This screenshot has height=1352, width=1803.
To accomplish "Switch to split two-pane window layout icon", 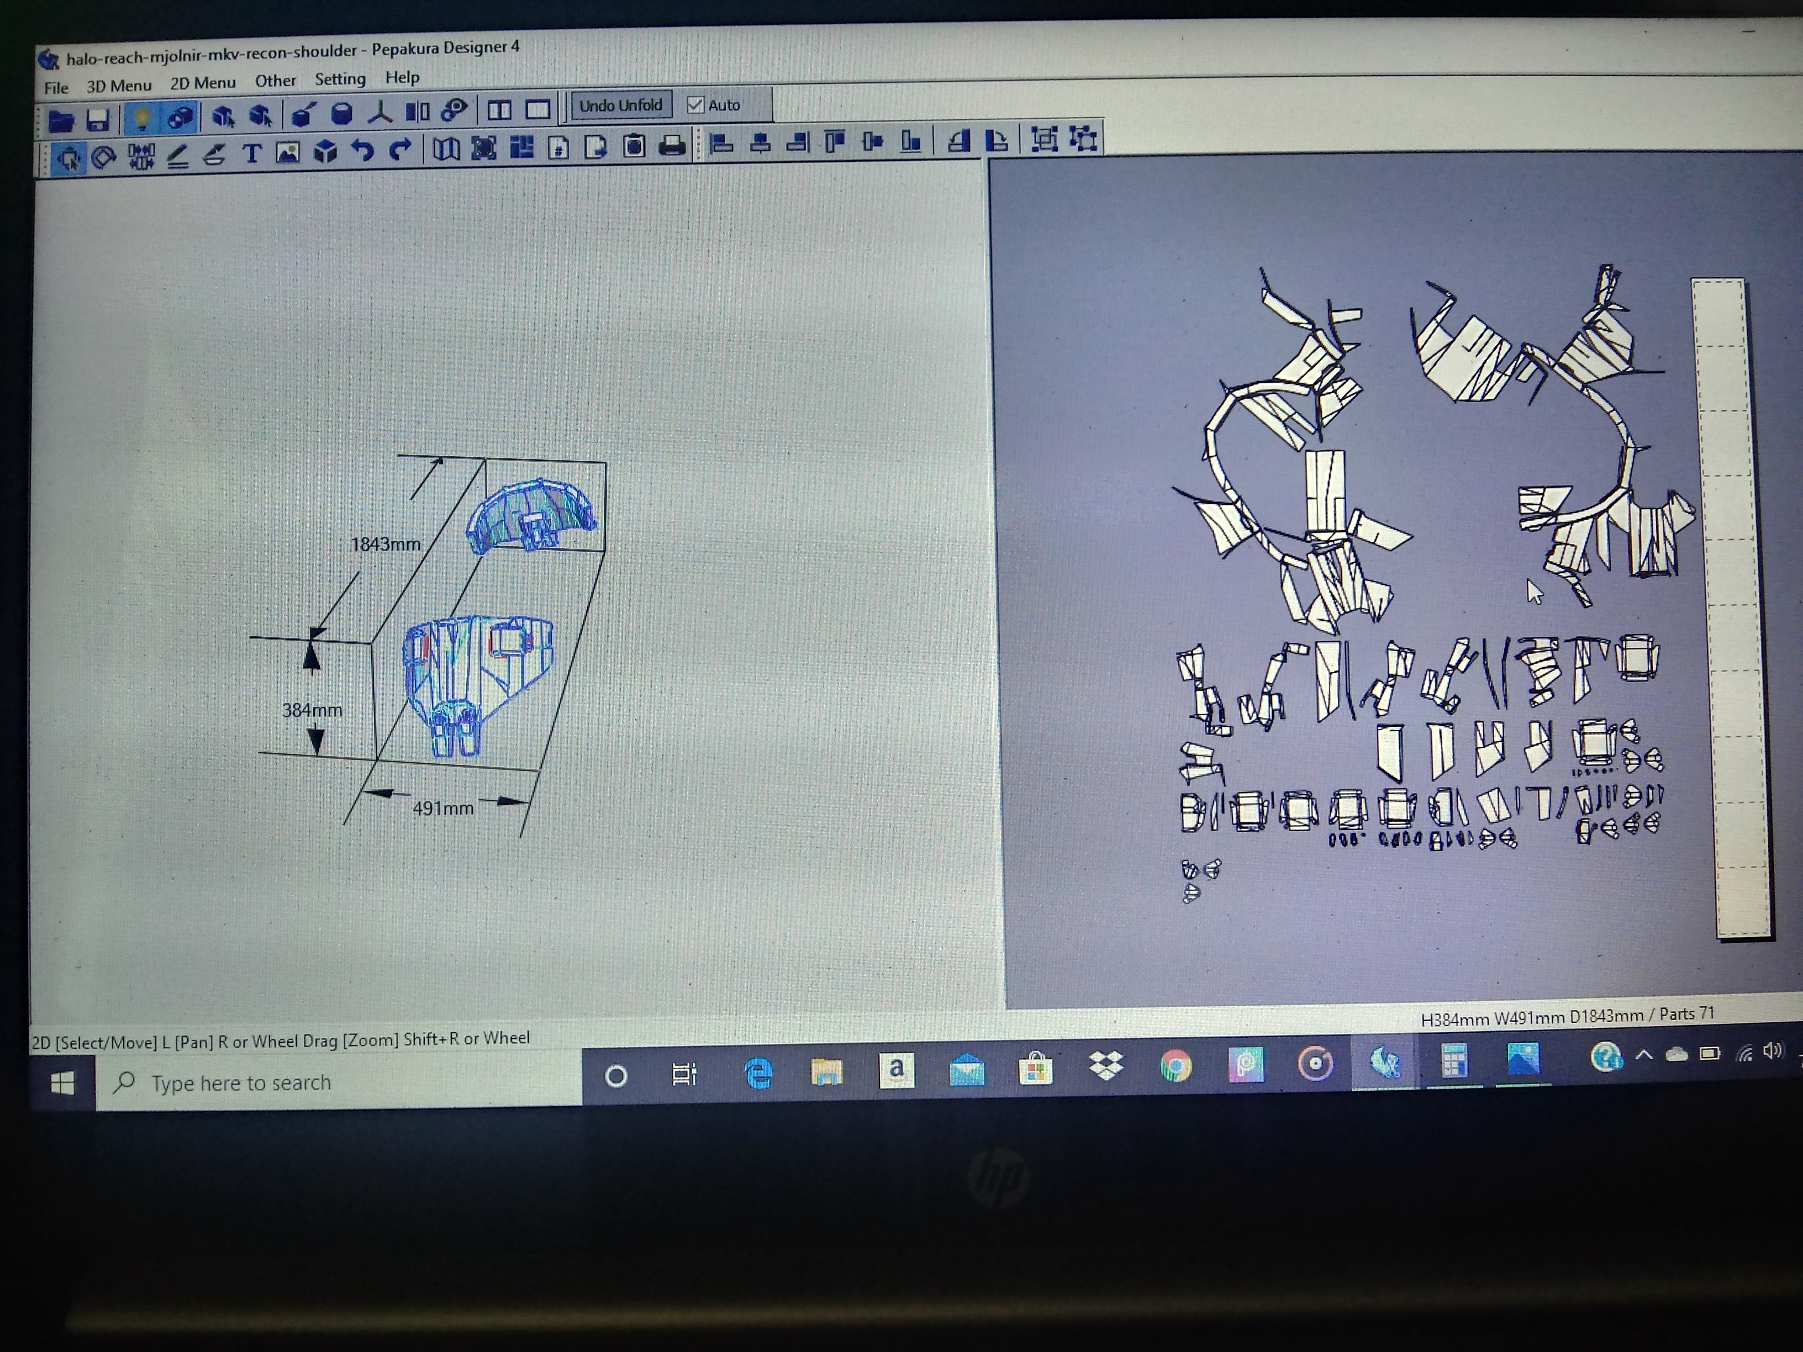I will point(499,110).
